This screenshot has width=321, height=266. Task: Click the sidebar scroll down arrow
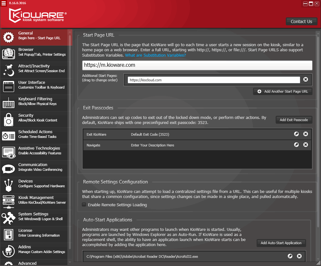tap(70, 262)
